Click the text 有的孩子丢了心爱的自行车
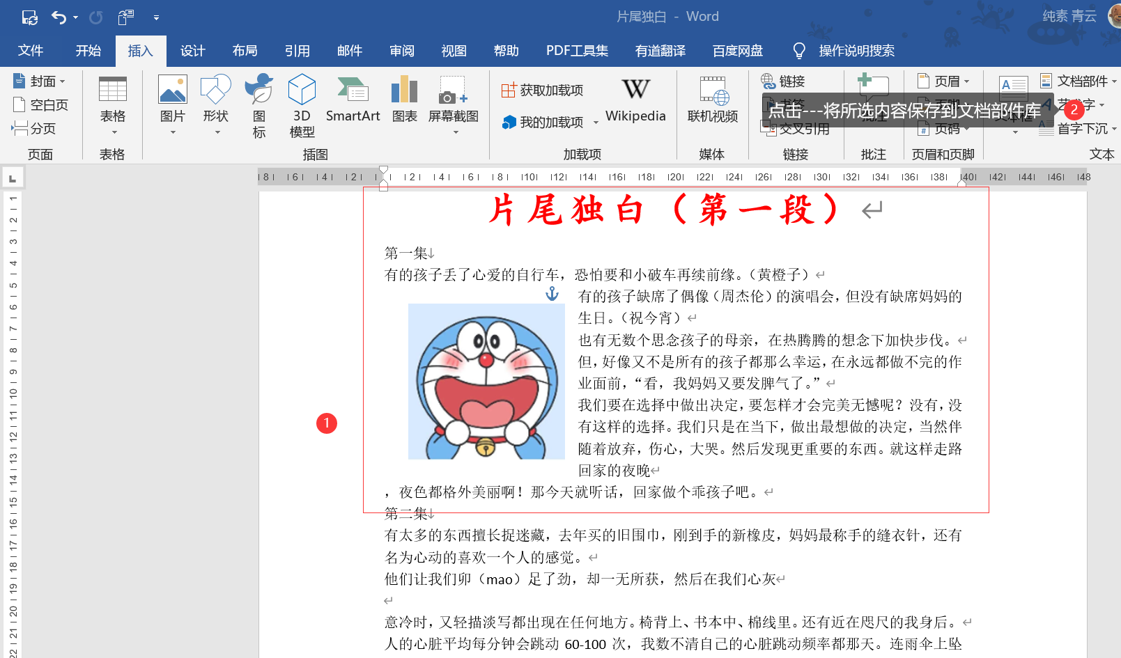Screen dimensions: 1121x658 pos(472,275)
